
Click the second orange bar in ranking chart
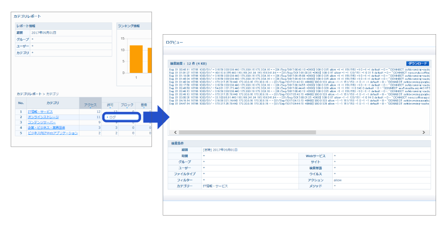pyautogui.click(x=149, y=60)
